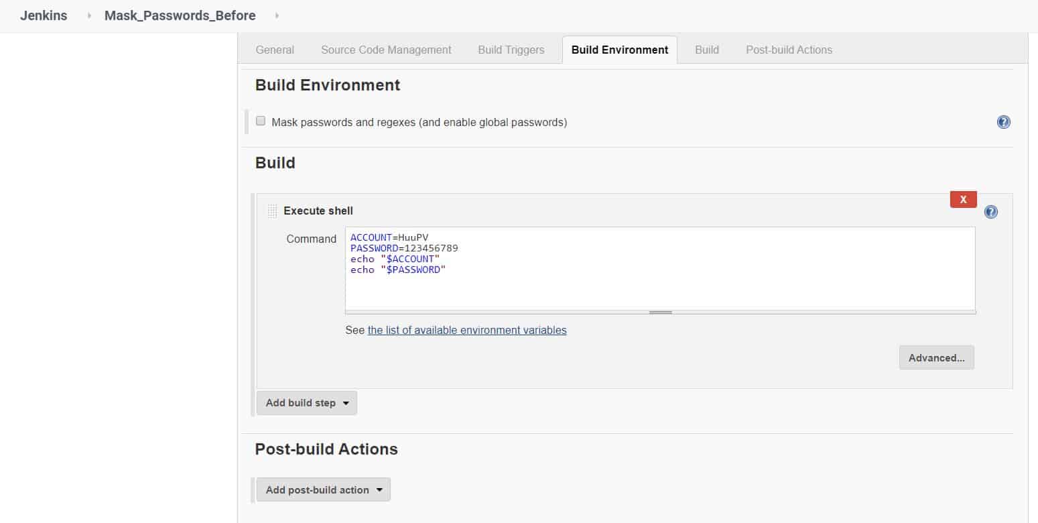This screenshot has height=523, width=1038.
Task: Open the Source Code Management tab
Action: (385, 50)
